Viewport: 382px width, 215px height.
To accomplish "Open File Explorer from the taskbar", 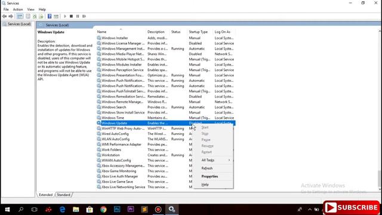I will click(x=76, y=210).
